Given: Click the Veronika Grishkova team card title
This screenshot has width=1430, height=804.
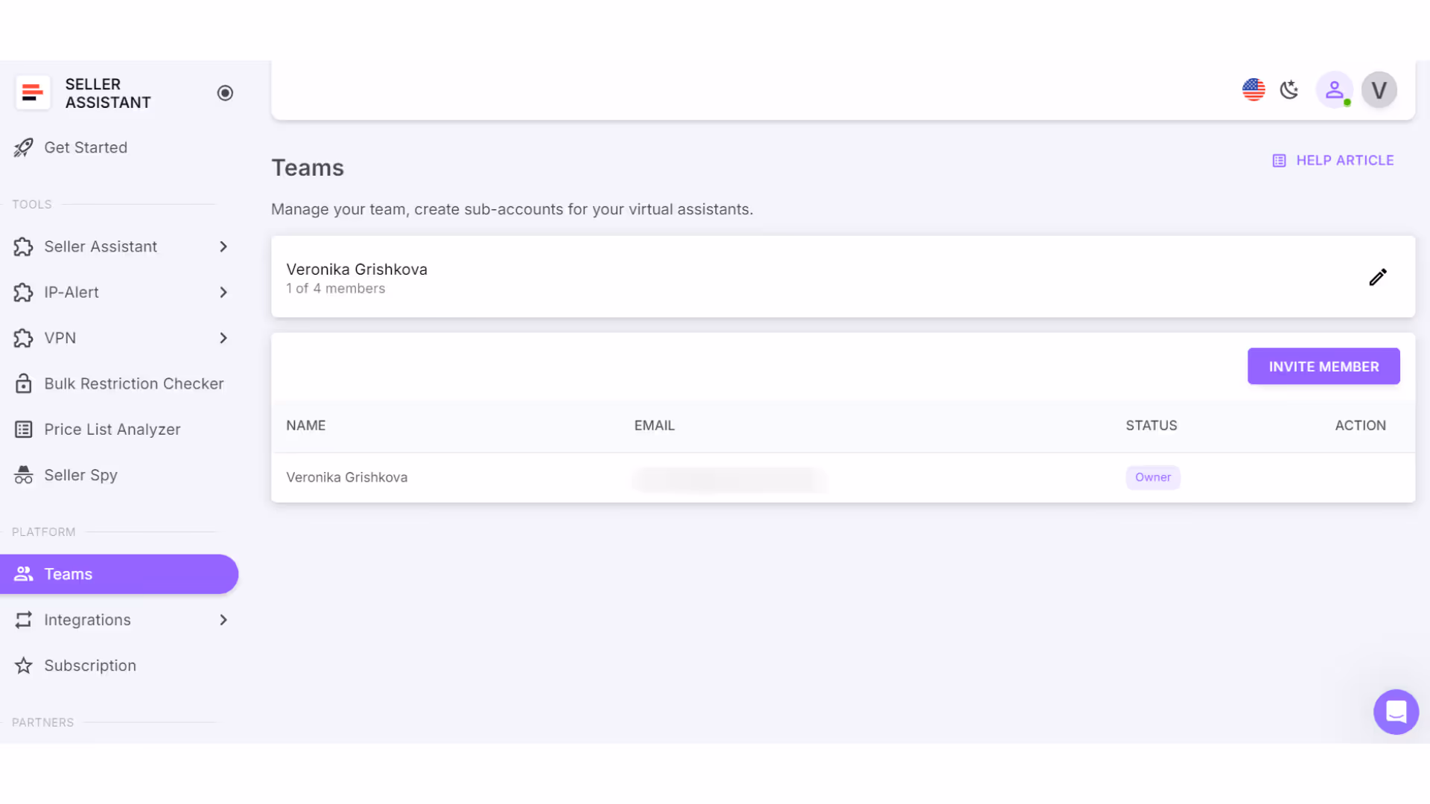Looking at the screenshot, I should tap(357, 269).
